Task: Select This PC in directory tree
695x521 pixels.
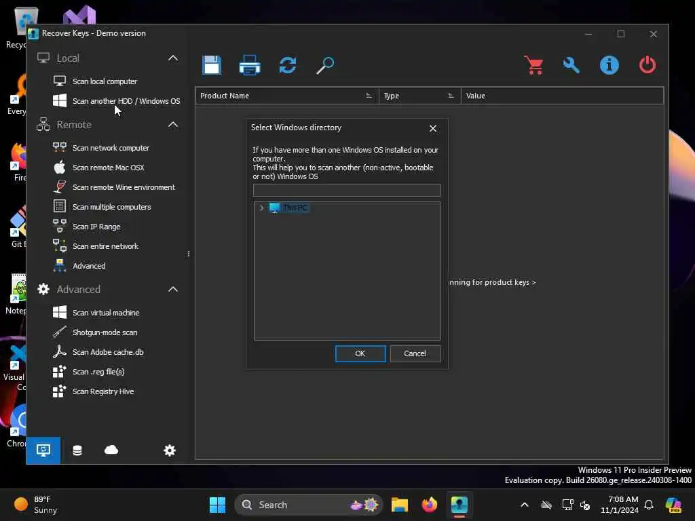Action: (x=295, y=208)
